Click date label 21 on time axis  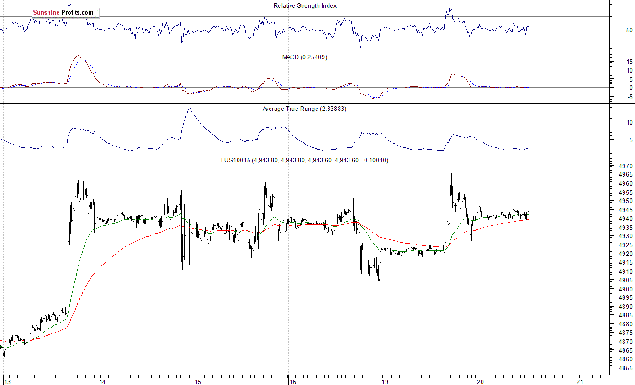[x=580, y=381]
